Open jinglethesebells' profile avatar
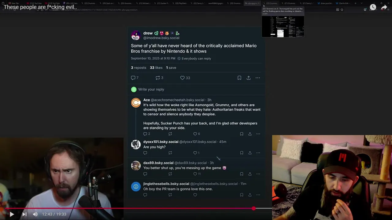 pyautogui.click(x=136, y=186)
